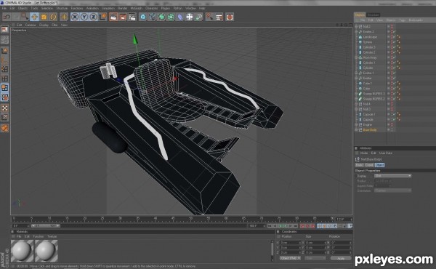Click the Materials panel vertical scrollbar
Screen dimensions: 436x269
click(272, 250)
